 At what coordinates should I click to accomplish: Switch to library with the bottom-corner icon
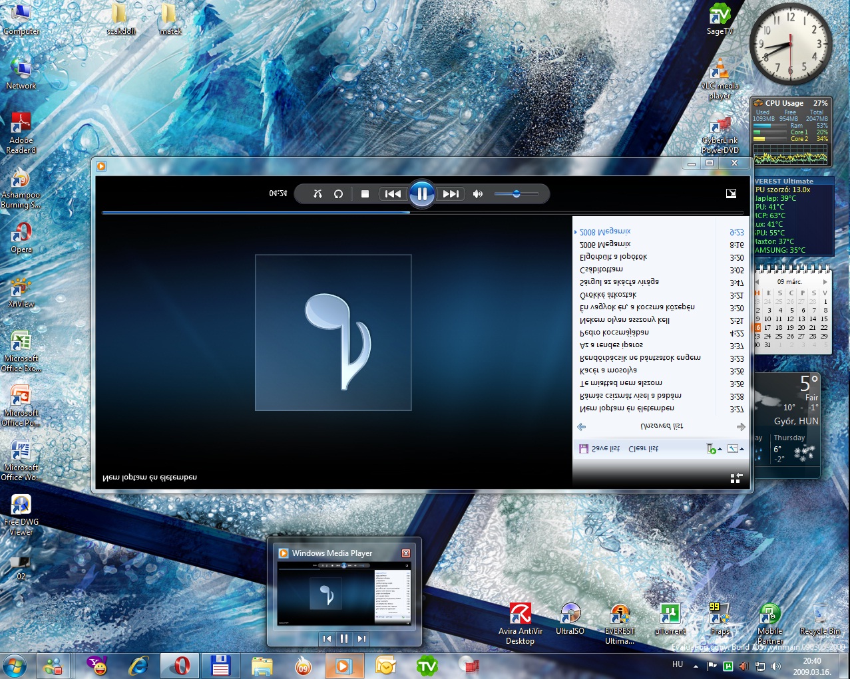click(736, 478)
